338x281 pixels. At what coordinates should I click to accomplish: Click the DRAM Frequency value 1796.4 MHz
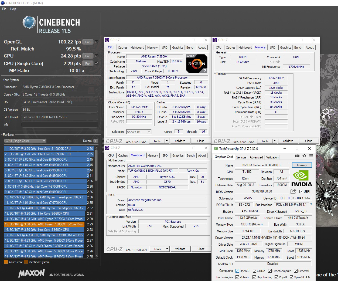(276, 78)
